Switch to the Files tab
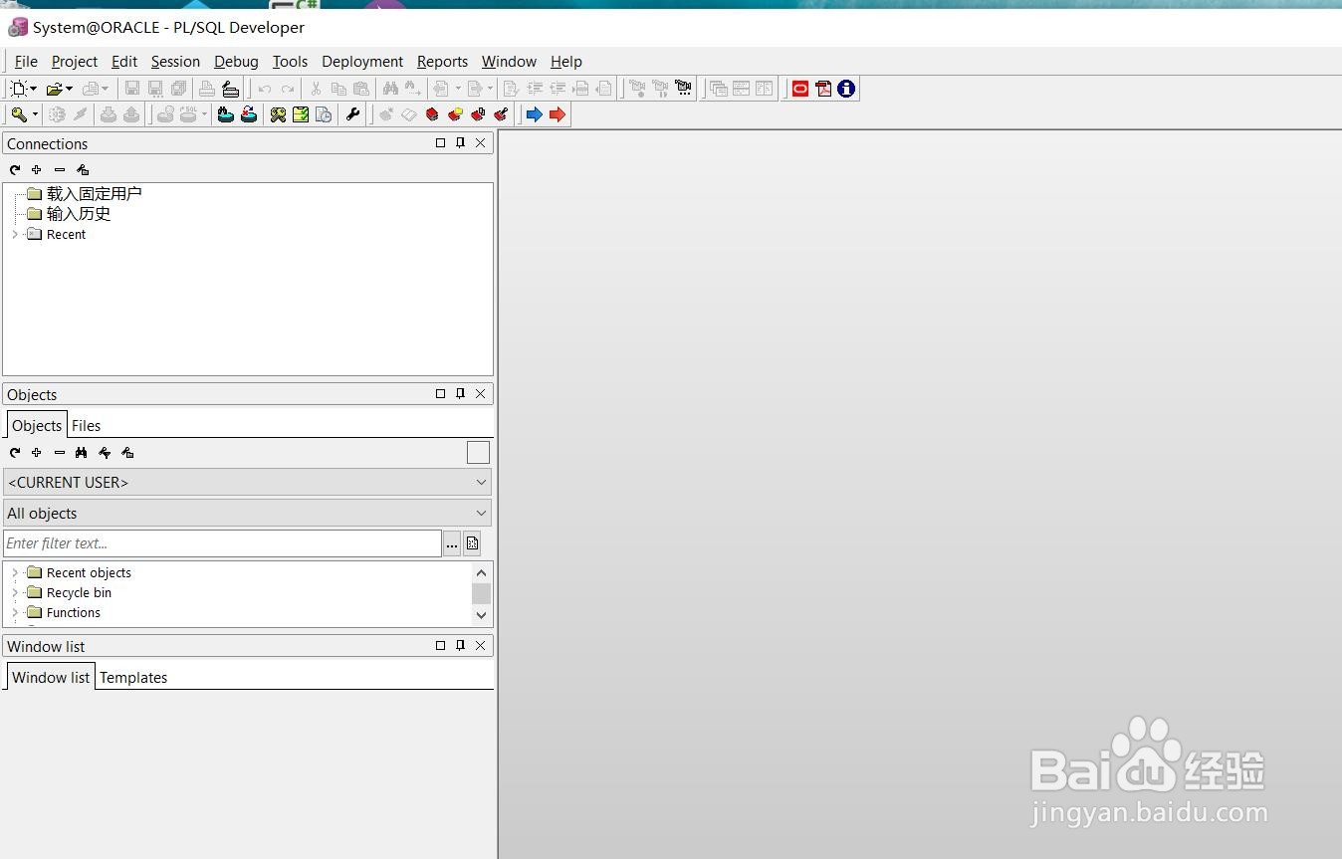Image resolution: width=1342 pixels, height=859 pixels. (86, 426)
